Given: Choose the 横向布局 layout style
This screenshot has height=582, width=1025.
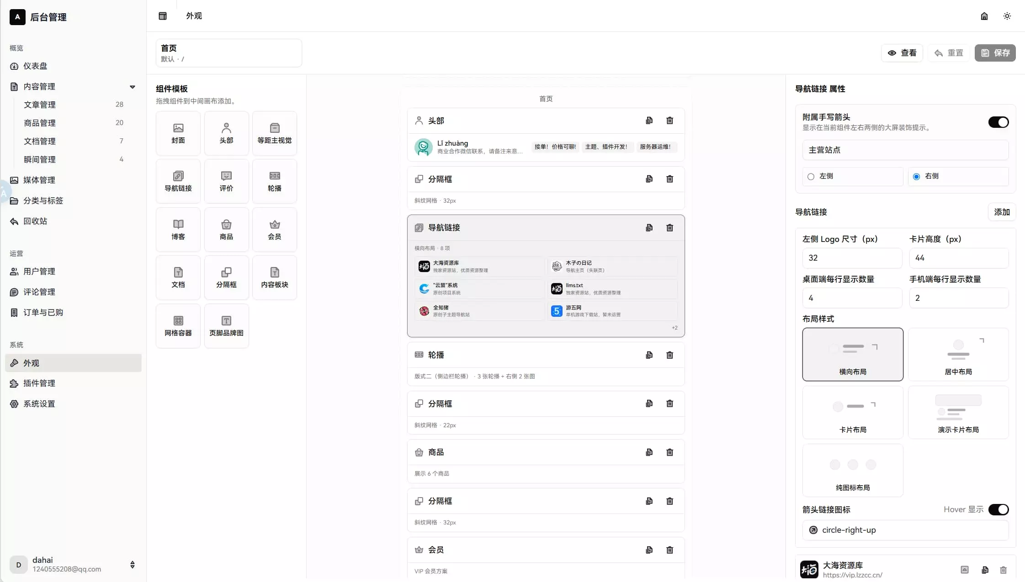Looking at the screenshot, I should tap(853, 354).
